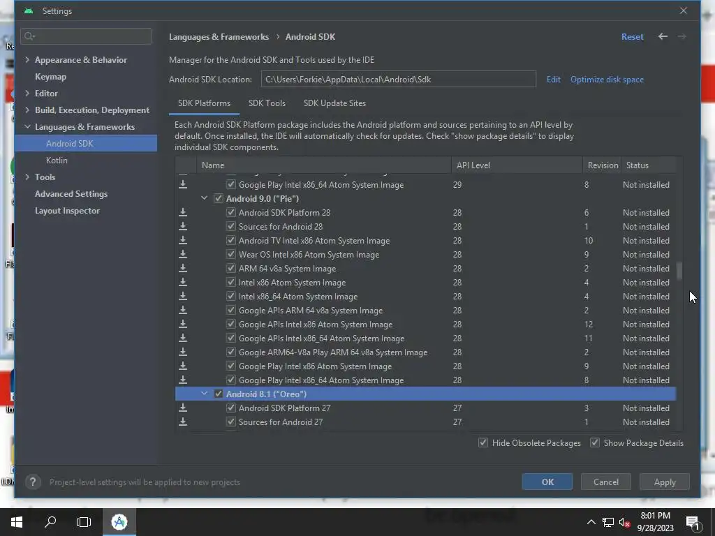The image size is (715, 536).
Task: Click download icon for Google Play Intel x86_64 Atom System Image, API 28
Action: pyautogui.click(x=183, y=380)
